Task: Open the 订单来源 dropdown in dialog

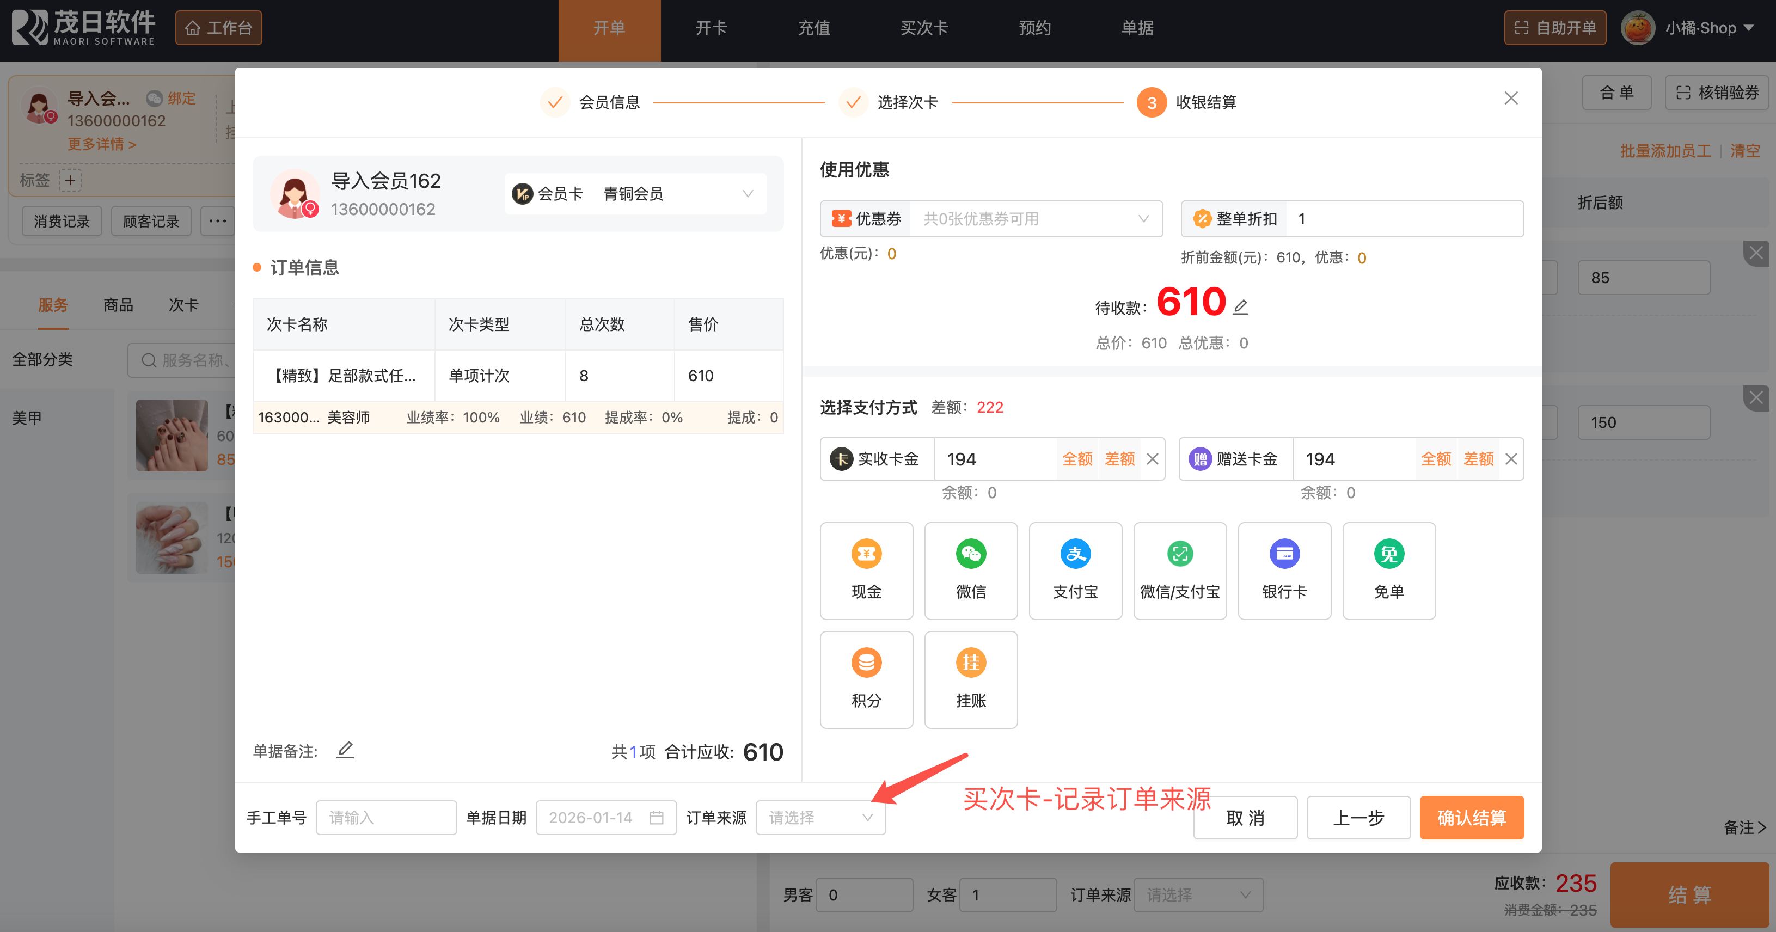Action: (820, 818)
